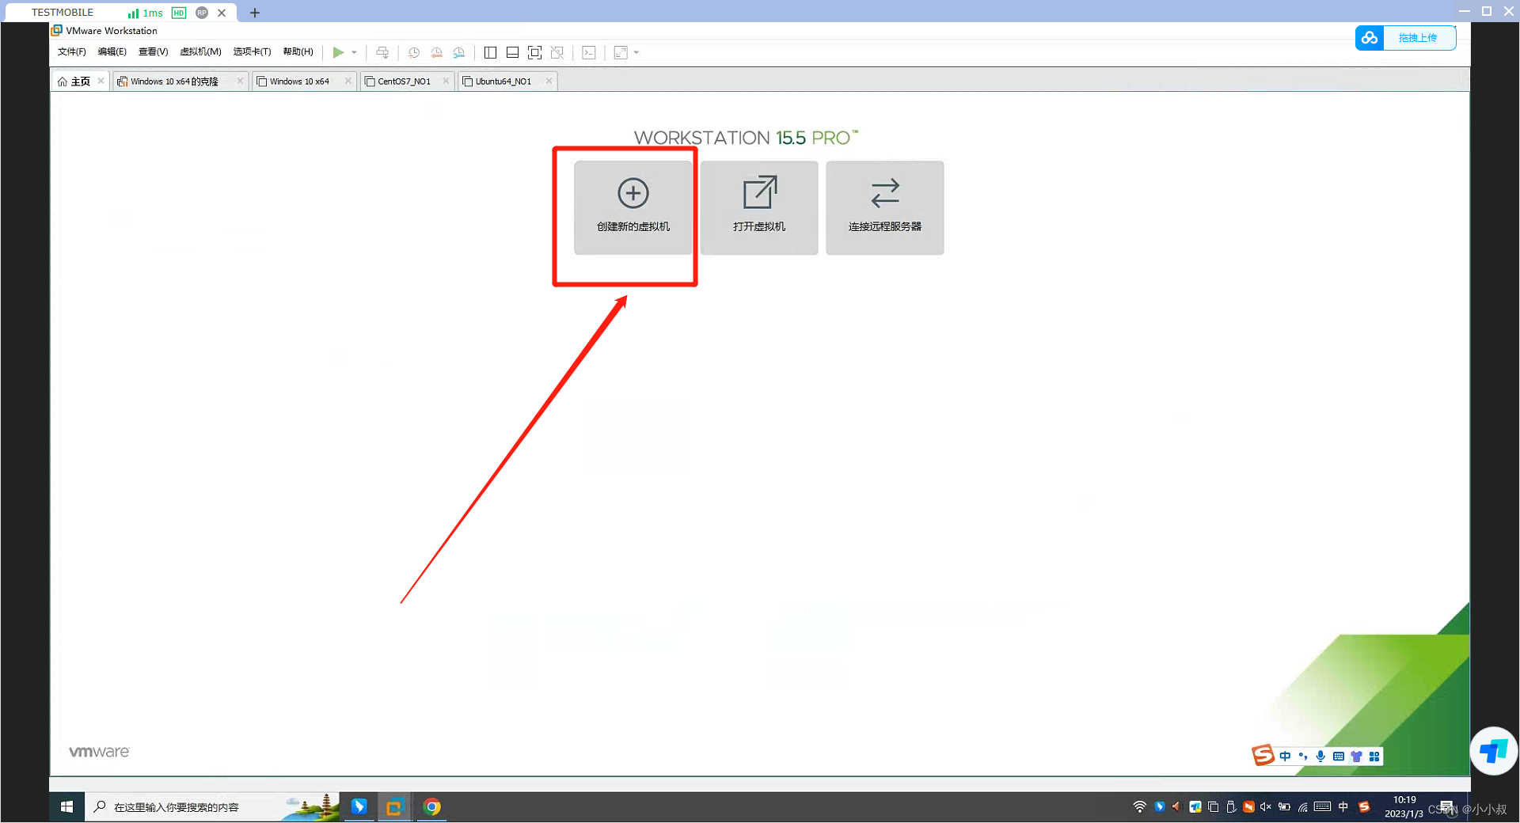Close the 主页 home tab
Screen dimensions: 1520x823
pyautogui.click(x=101, y=81)
